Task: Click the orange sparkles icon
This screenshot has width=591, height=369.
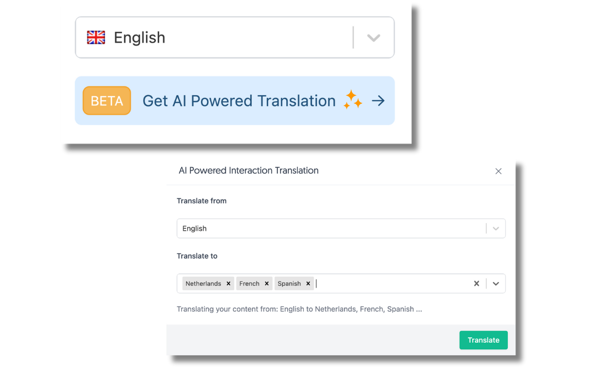Action: [353, 99]
